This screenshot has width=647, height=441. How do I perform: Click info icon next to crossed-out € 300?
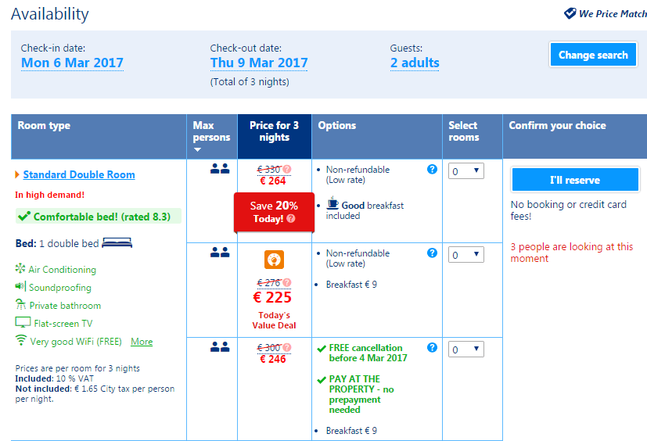click(x=287, y=347)
